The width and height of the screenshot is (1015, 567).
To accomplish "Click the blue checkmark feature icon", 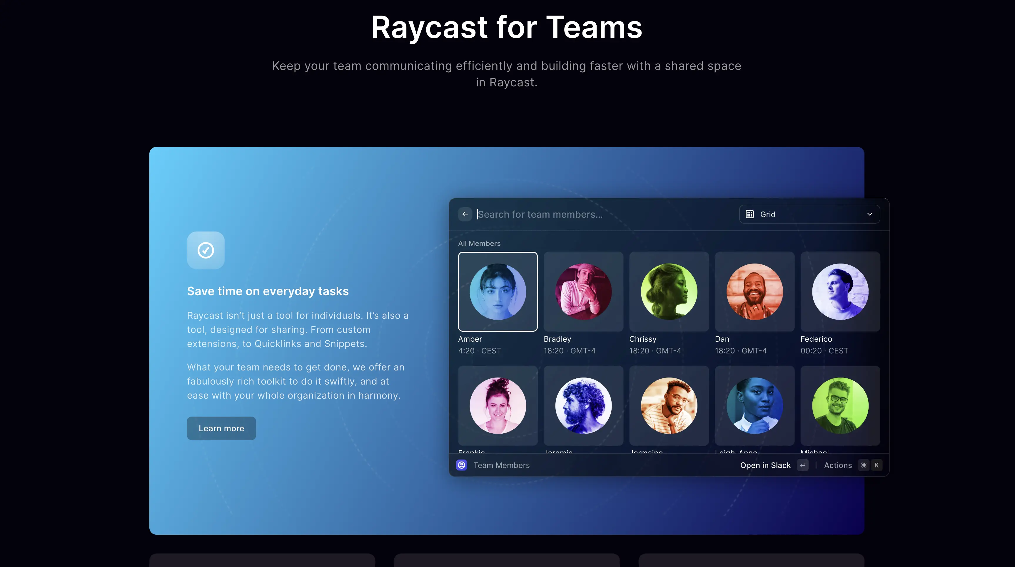I will 205,250.
